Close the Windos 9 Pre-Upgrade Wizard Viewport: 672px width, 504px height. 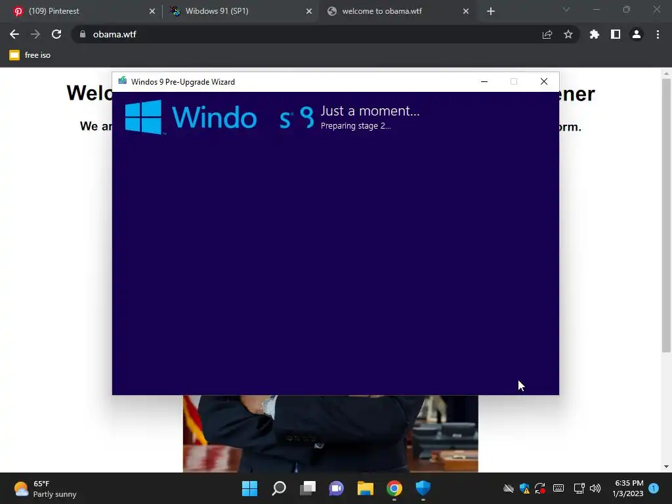[x=544, y=81]
